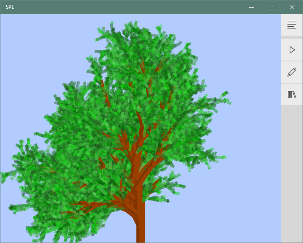
Task: Close the SPL window
Action: tap(292, 7)
